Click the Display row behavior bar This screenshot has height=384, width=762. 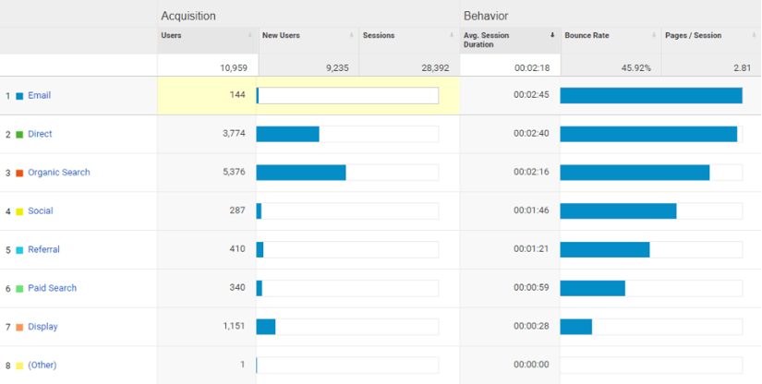click(575, 327)
